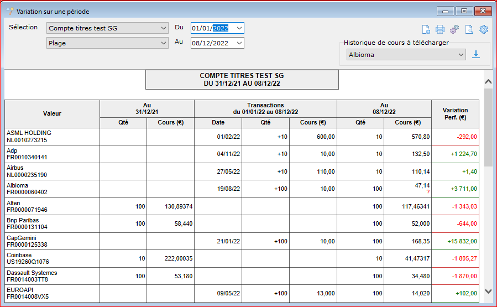The width and height of the screenshot is (497, 307).
Task: Click the -1 870,00 variation value
Action: [x=464, y=276]
